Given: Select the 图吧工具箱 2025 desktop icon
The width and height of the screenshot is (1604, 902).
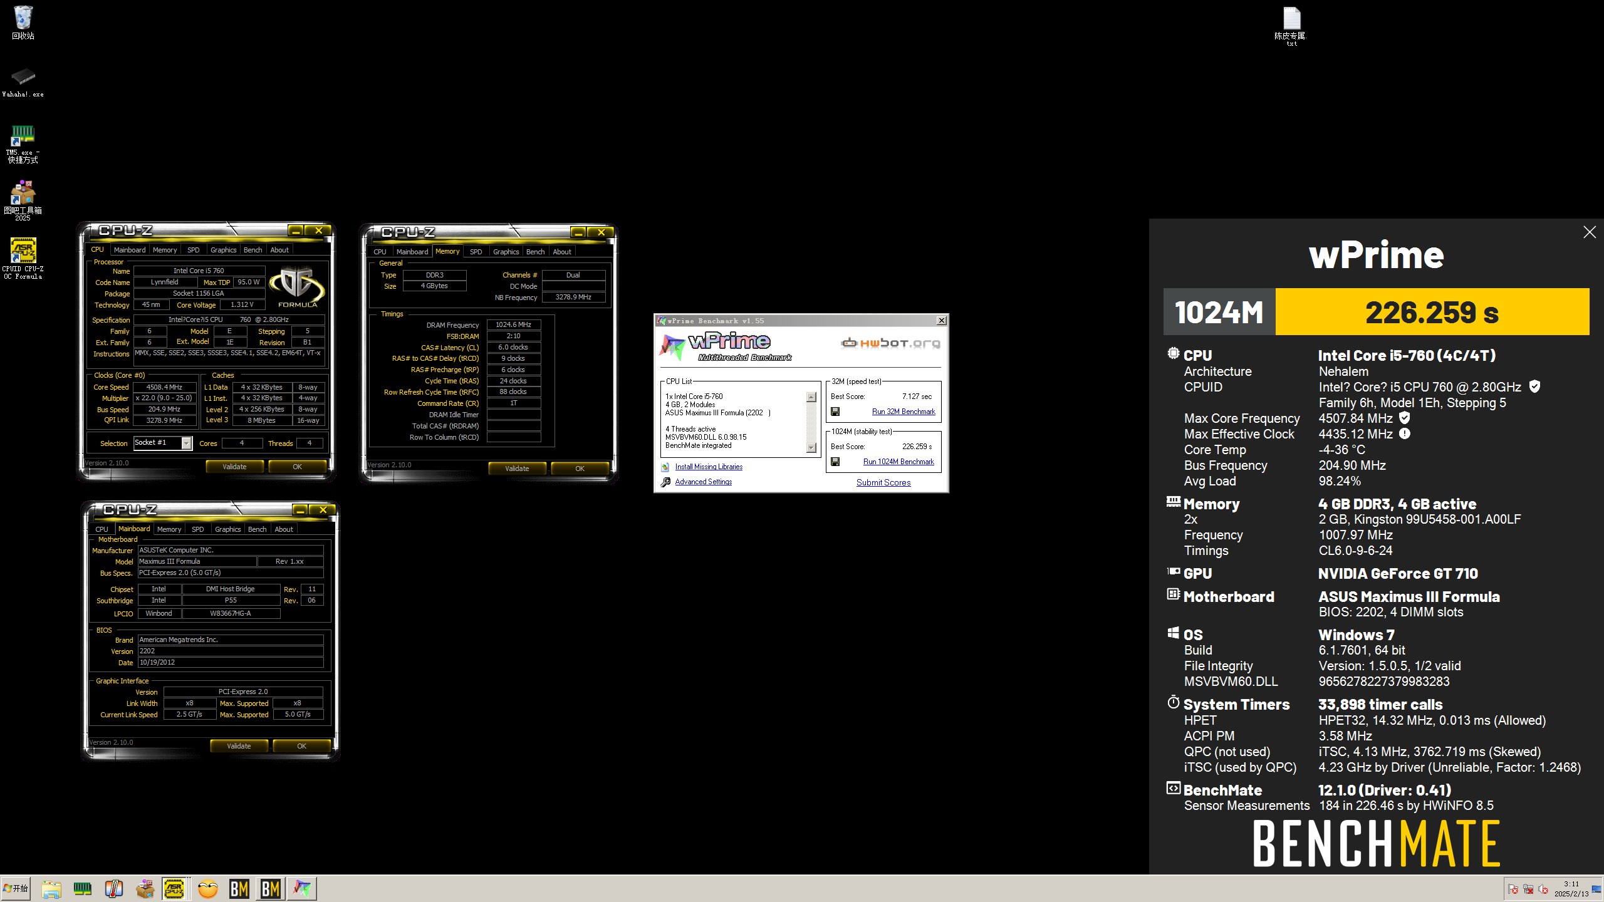Looking at the screenshot, I should (23, 200).
